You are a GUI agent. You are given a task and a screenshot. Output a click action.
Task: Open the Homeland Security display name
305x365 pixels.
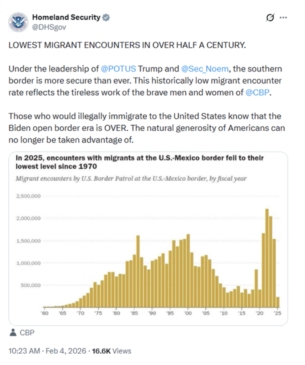(x=66, y=17)
